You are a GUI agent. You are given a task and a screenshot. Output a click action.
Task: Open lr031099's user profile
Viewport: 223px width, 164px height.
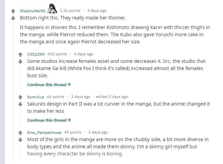click(x=36, y=54)
